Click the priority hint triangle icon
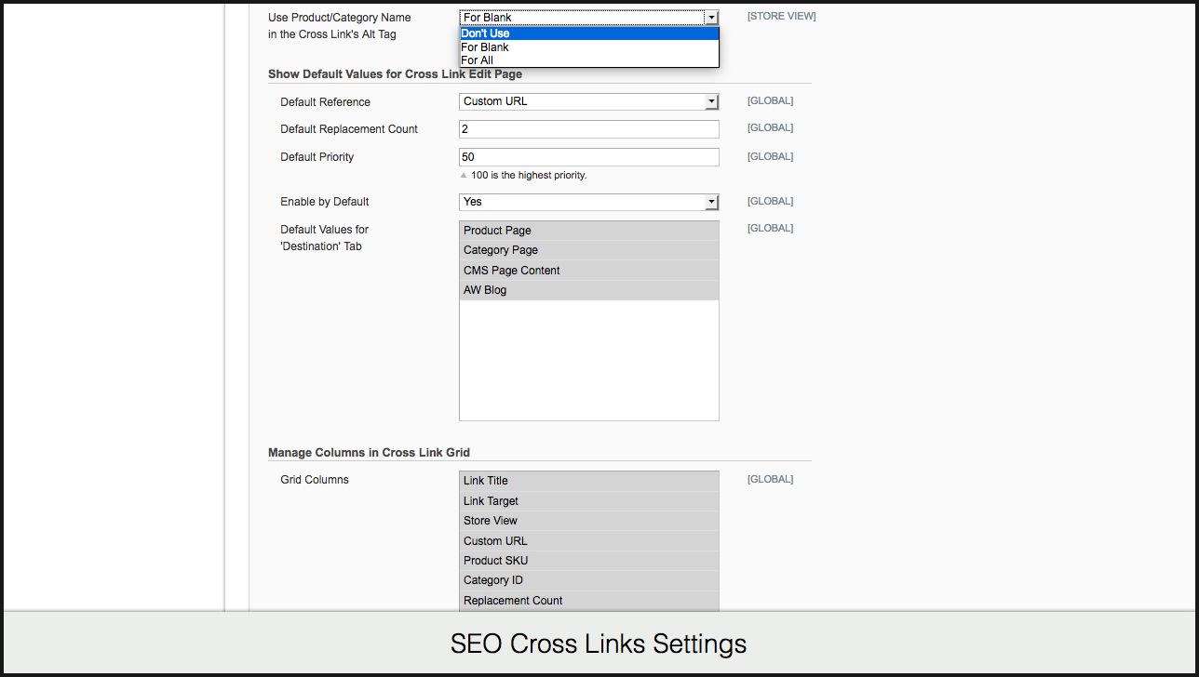The height and width of the screenshot is (677, 1199). click(464, 175)
